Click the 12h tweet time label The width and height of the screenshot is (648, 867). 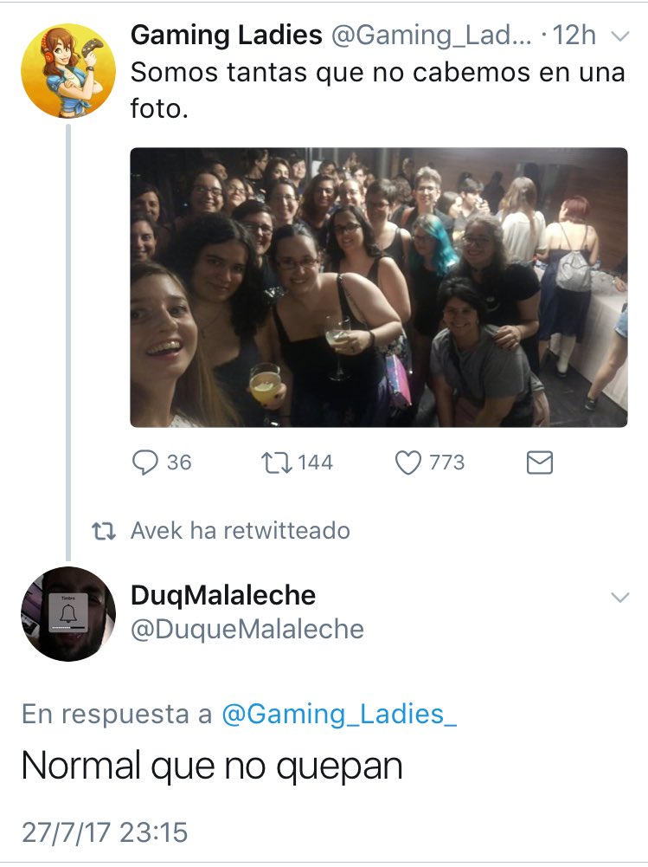pos(574,36)
